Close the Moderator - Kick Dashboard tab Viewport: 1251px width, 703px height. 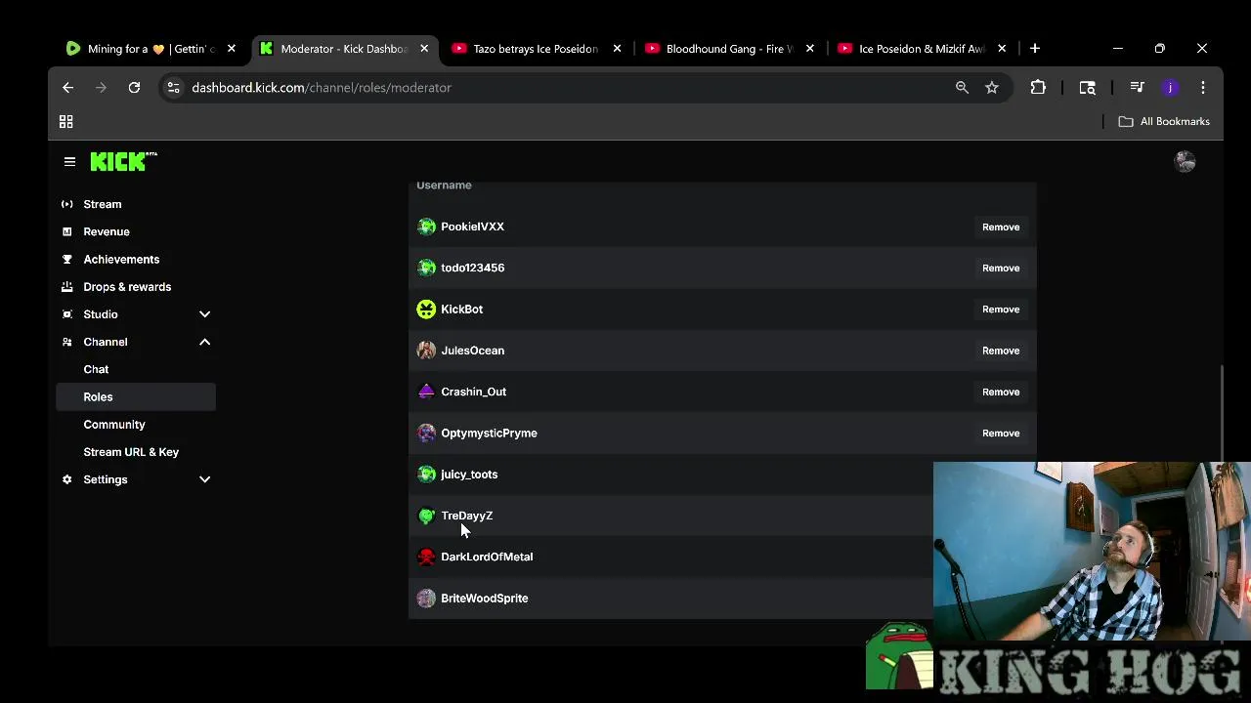coord(424,49)
